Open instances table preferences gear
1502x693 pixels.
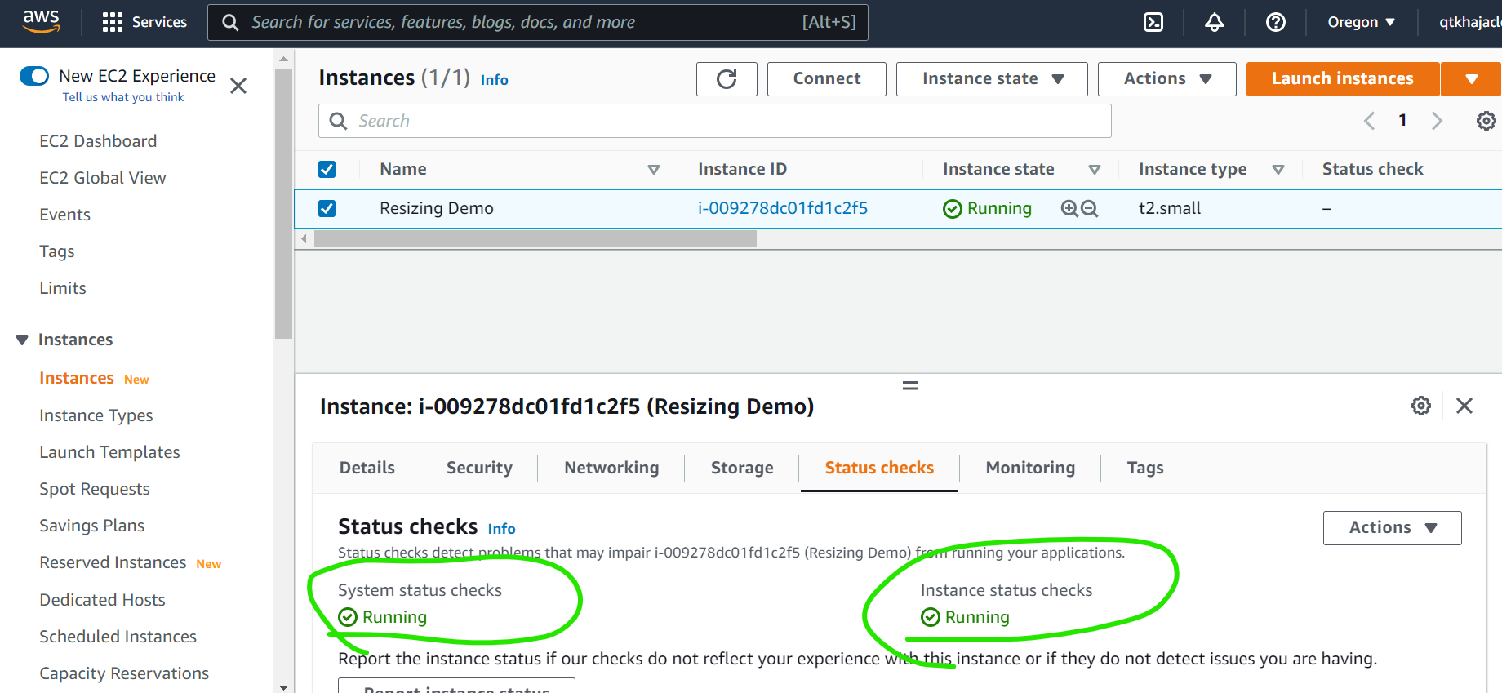point(1486,121)
